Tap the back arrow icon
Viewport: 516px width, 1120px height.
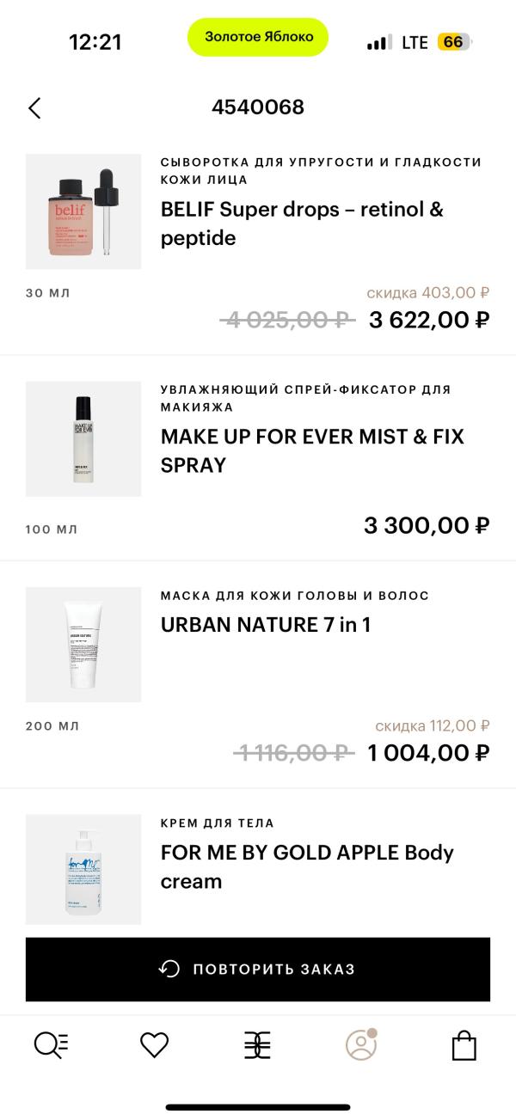coord(34,107)
